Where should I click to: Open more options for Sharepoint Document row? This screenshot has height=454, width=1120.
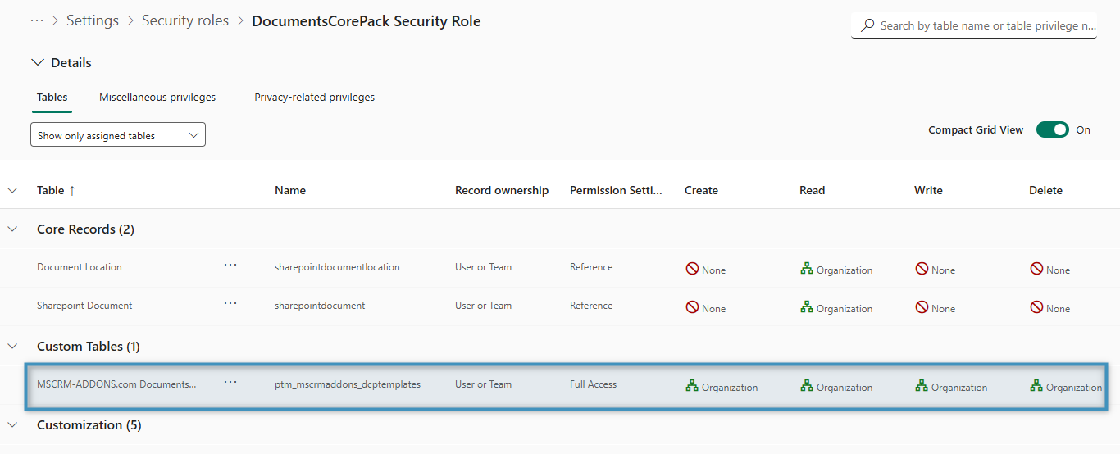coord(230,303)
